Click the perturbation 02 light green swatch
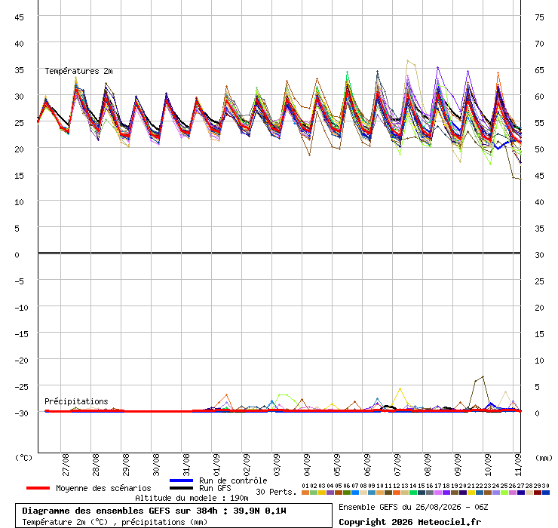Viewport: 558px width, 528px height. click(314, 493)
